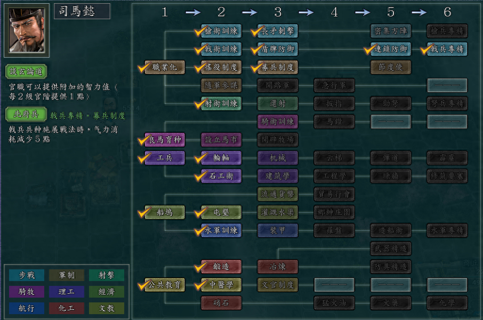Select the 馬鐙 tech node
Screen dimensions: 483x320
coord(334,122)
